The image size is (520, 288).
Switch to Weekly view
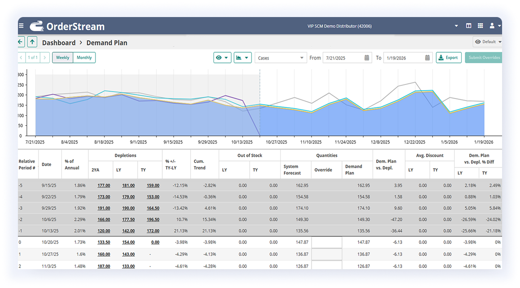(x=62, y=57)
